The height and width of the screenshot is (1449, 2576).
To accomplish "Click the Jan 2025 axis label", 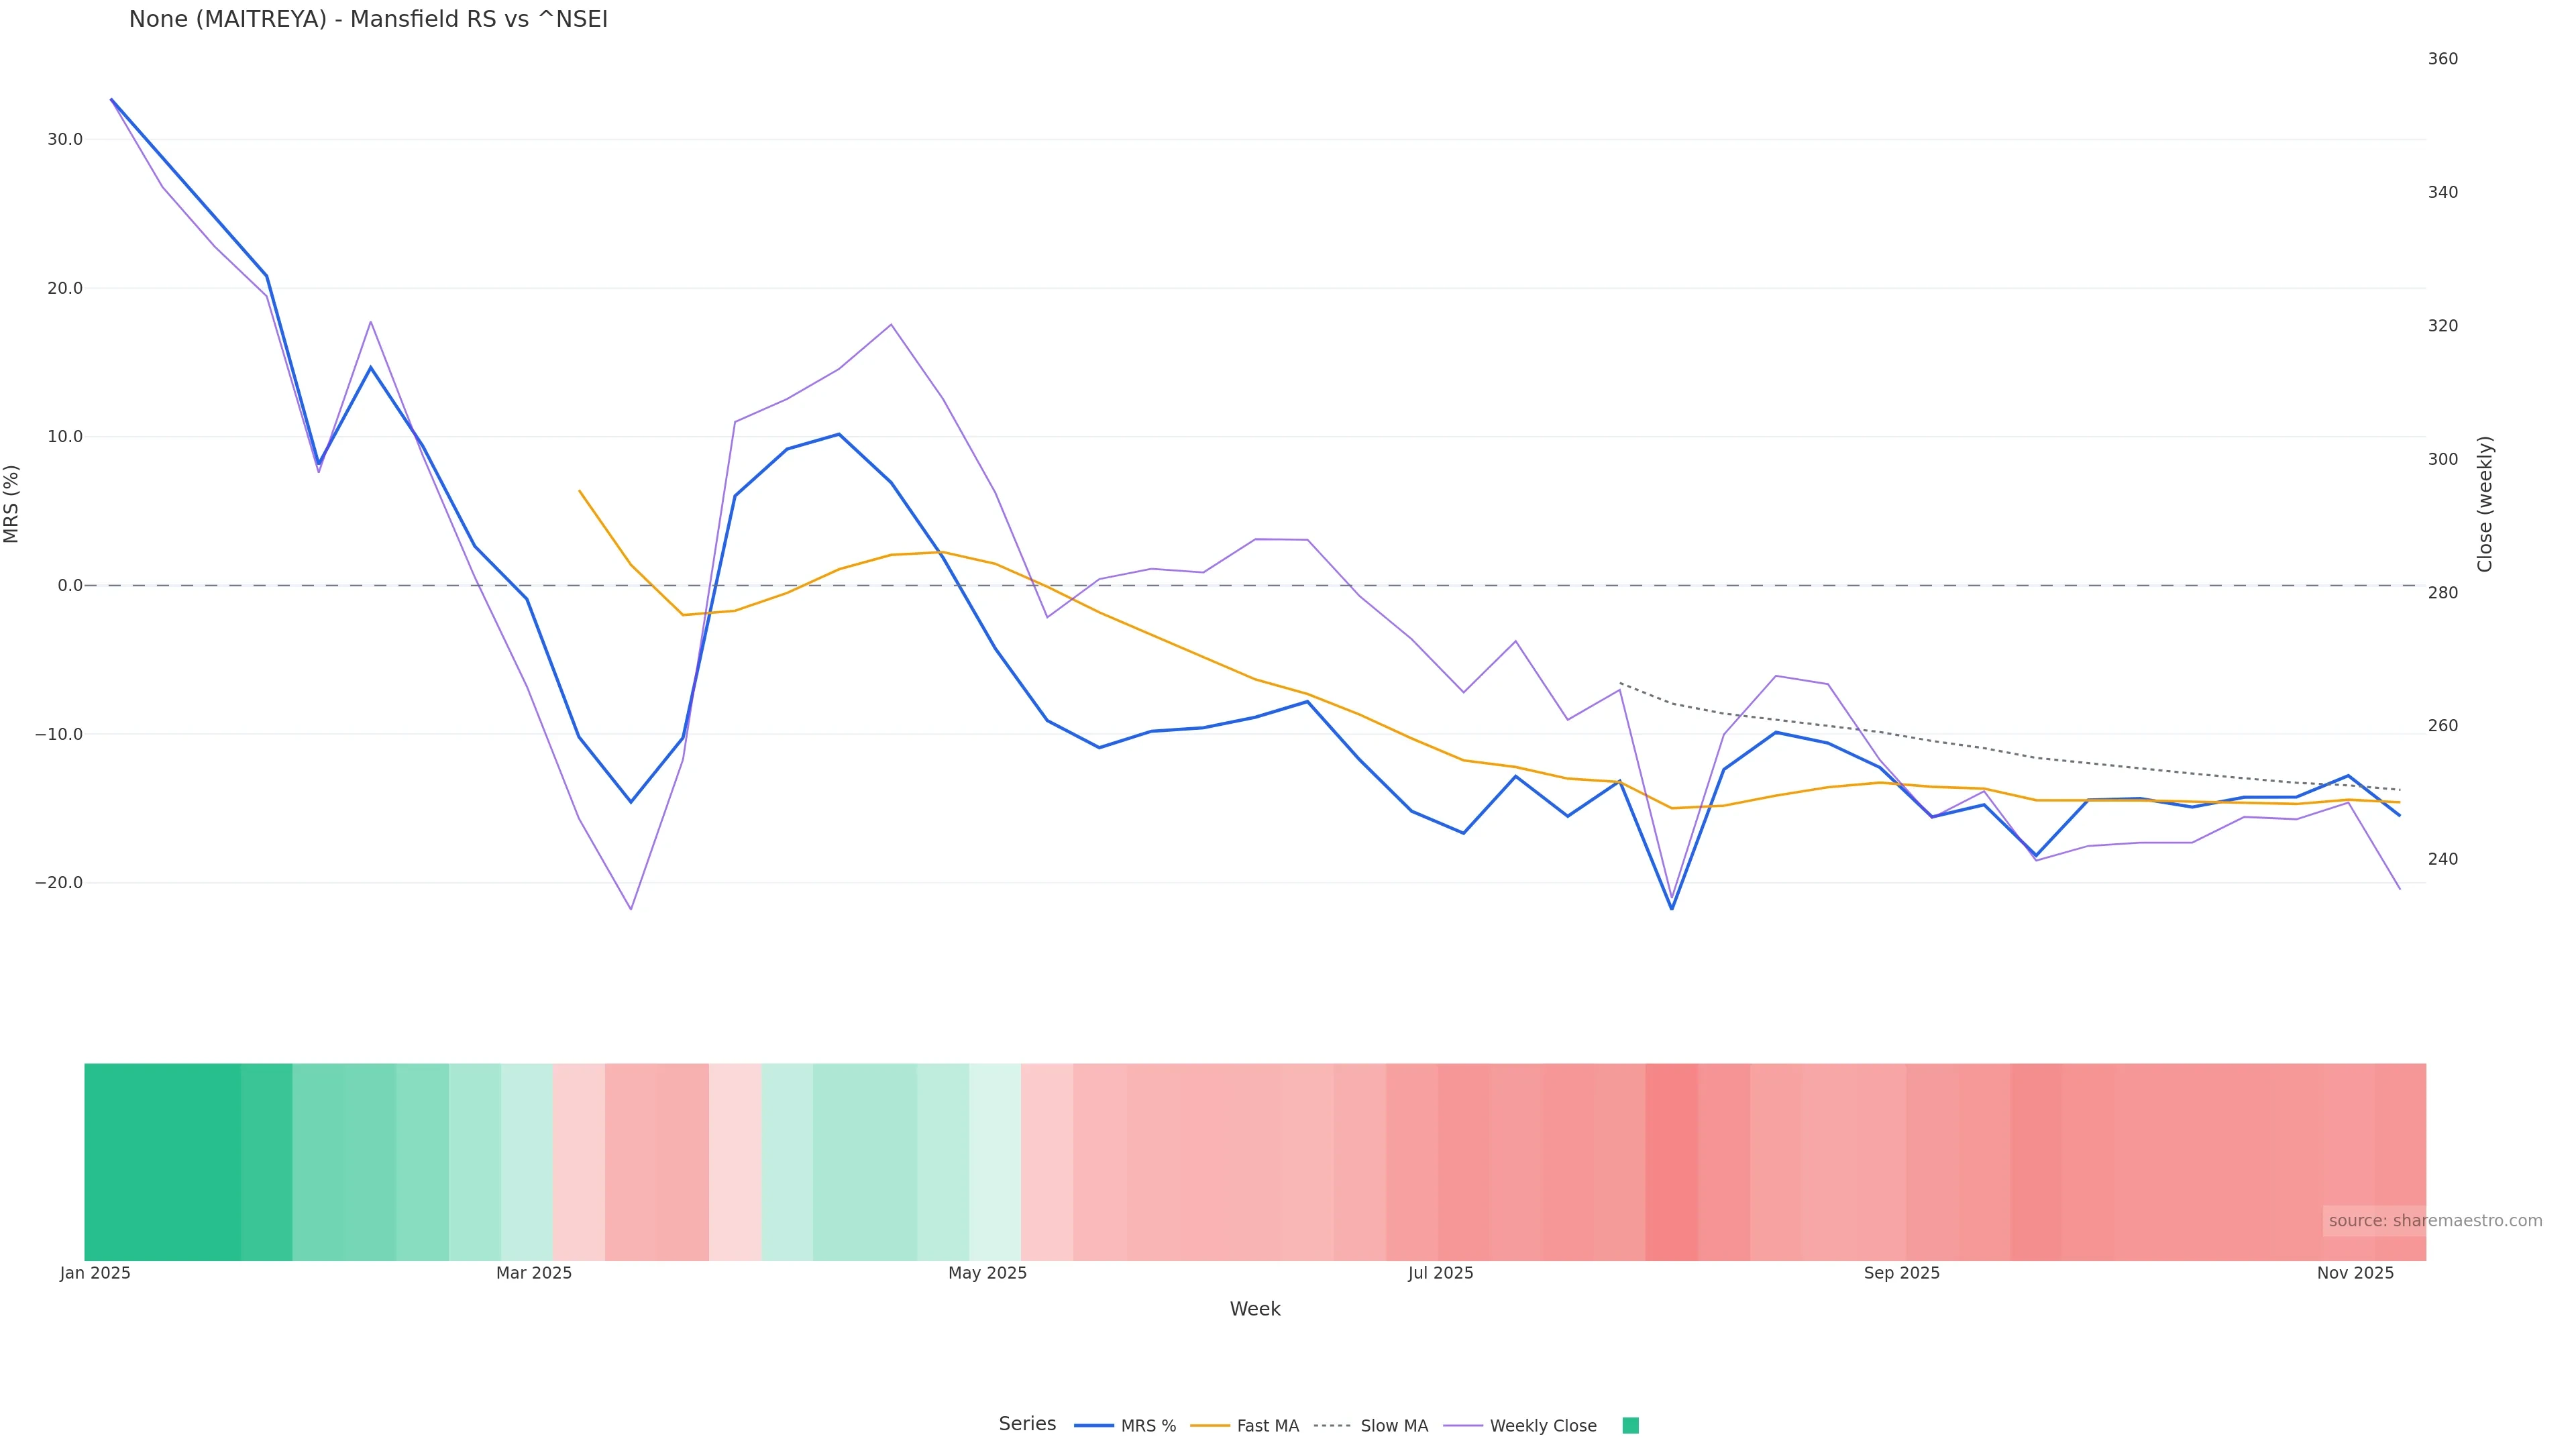I will (x=95, y=1273).
